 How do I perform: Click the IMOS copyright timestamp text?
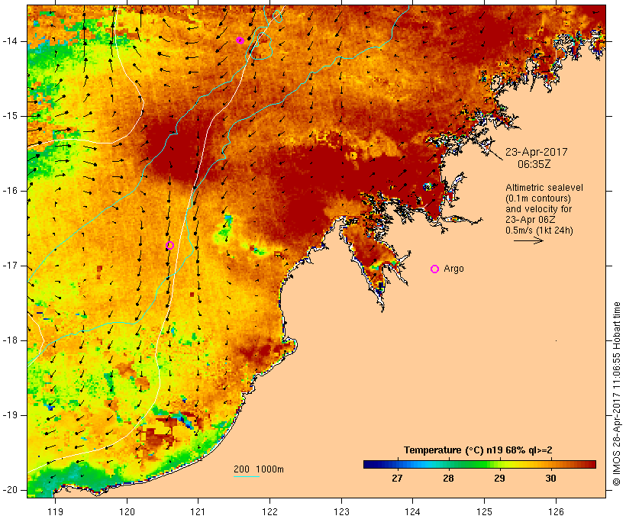616,394
